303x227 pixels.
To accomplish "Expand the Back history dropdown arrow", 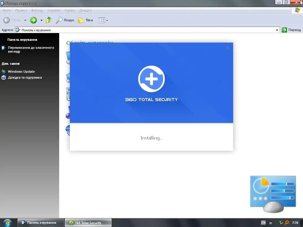I will [x=25, y=20].
